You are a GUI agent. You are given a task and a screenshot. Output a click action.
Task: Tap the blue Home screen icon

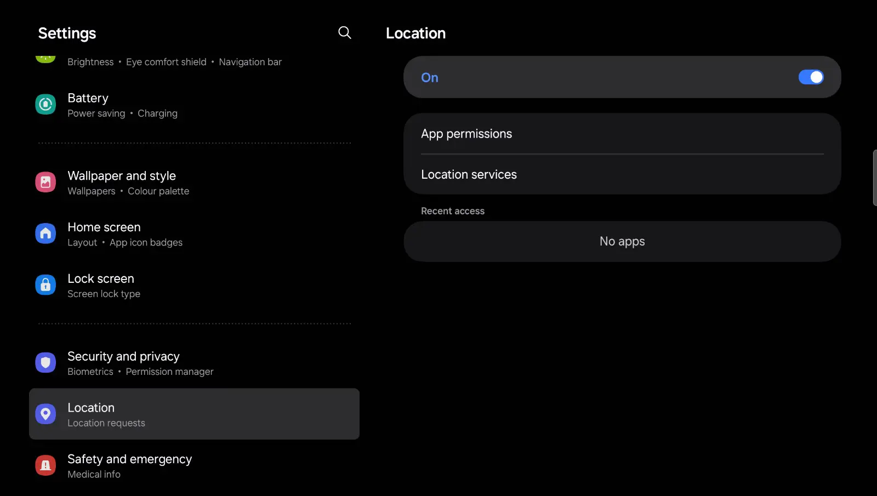45,233
